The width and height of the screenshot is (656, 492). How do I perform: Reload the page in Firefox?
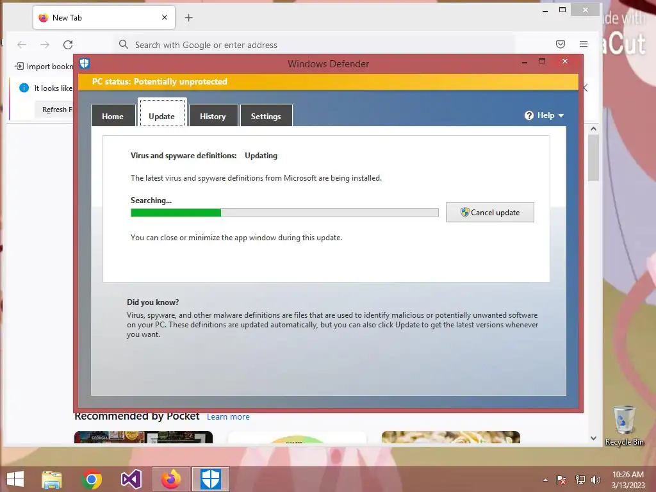[x=68, y=45]
